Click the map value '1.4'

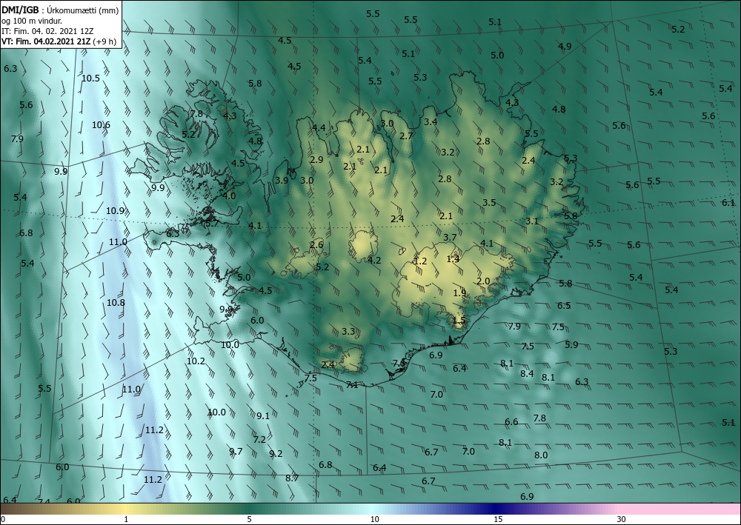tap(453, 258)
